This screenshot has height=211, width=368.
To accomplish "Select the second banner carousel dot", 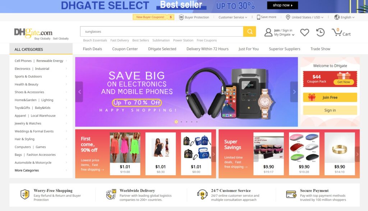I will (181, 122).
